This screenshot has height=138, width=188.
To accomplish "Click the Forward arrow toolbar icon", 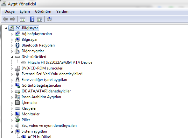I will pyautogui.click(x=13, y=19).
